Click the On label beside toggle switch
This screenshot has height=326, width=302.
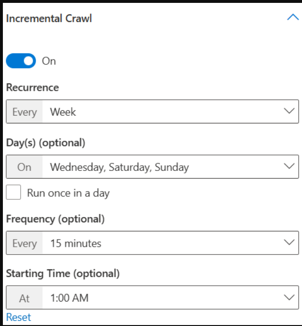(49, 61)
